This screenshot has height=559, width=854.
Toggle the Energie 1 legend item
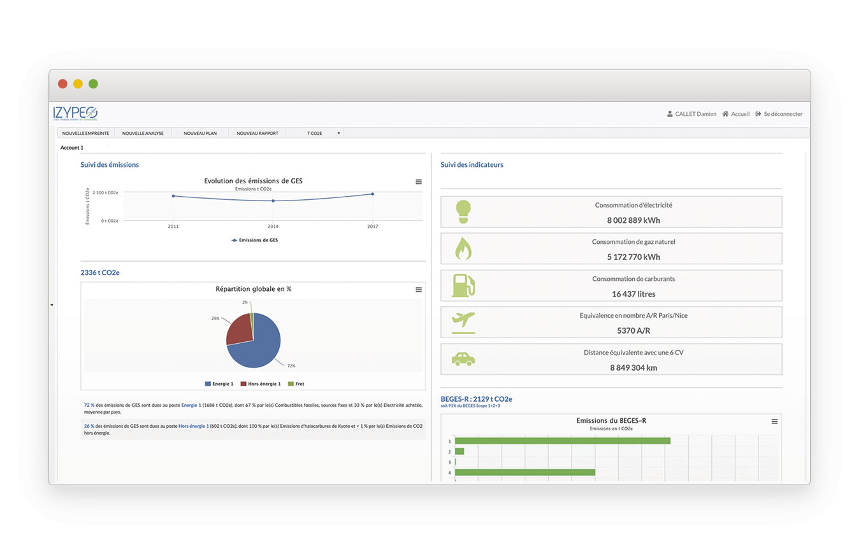click(219, 384)
